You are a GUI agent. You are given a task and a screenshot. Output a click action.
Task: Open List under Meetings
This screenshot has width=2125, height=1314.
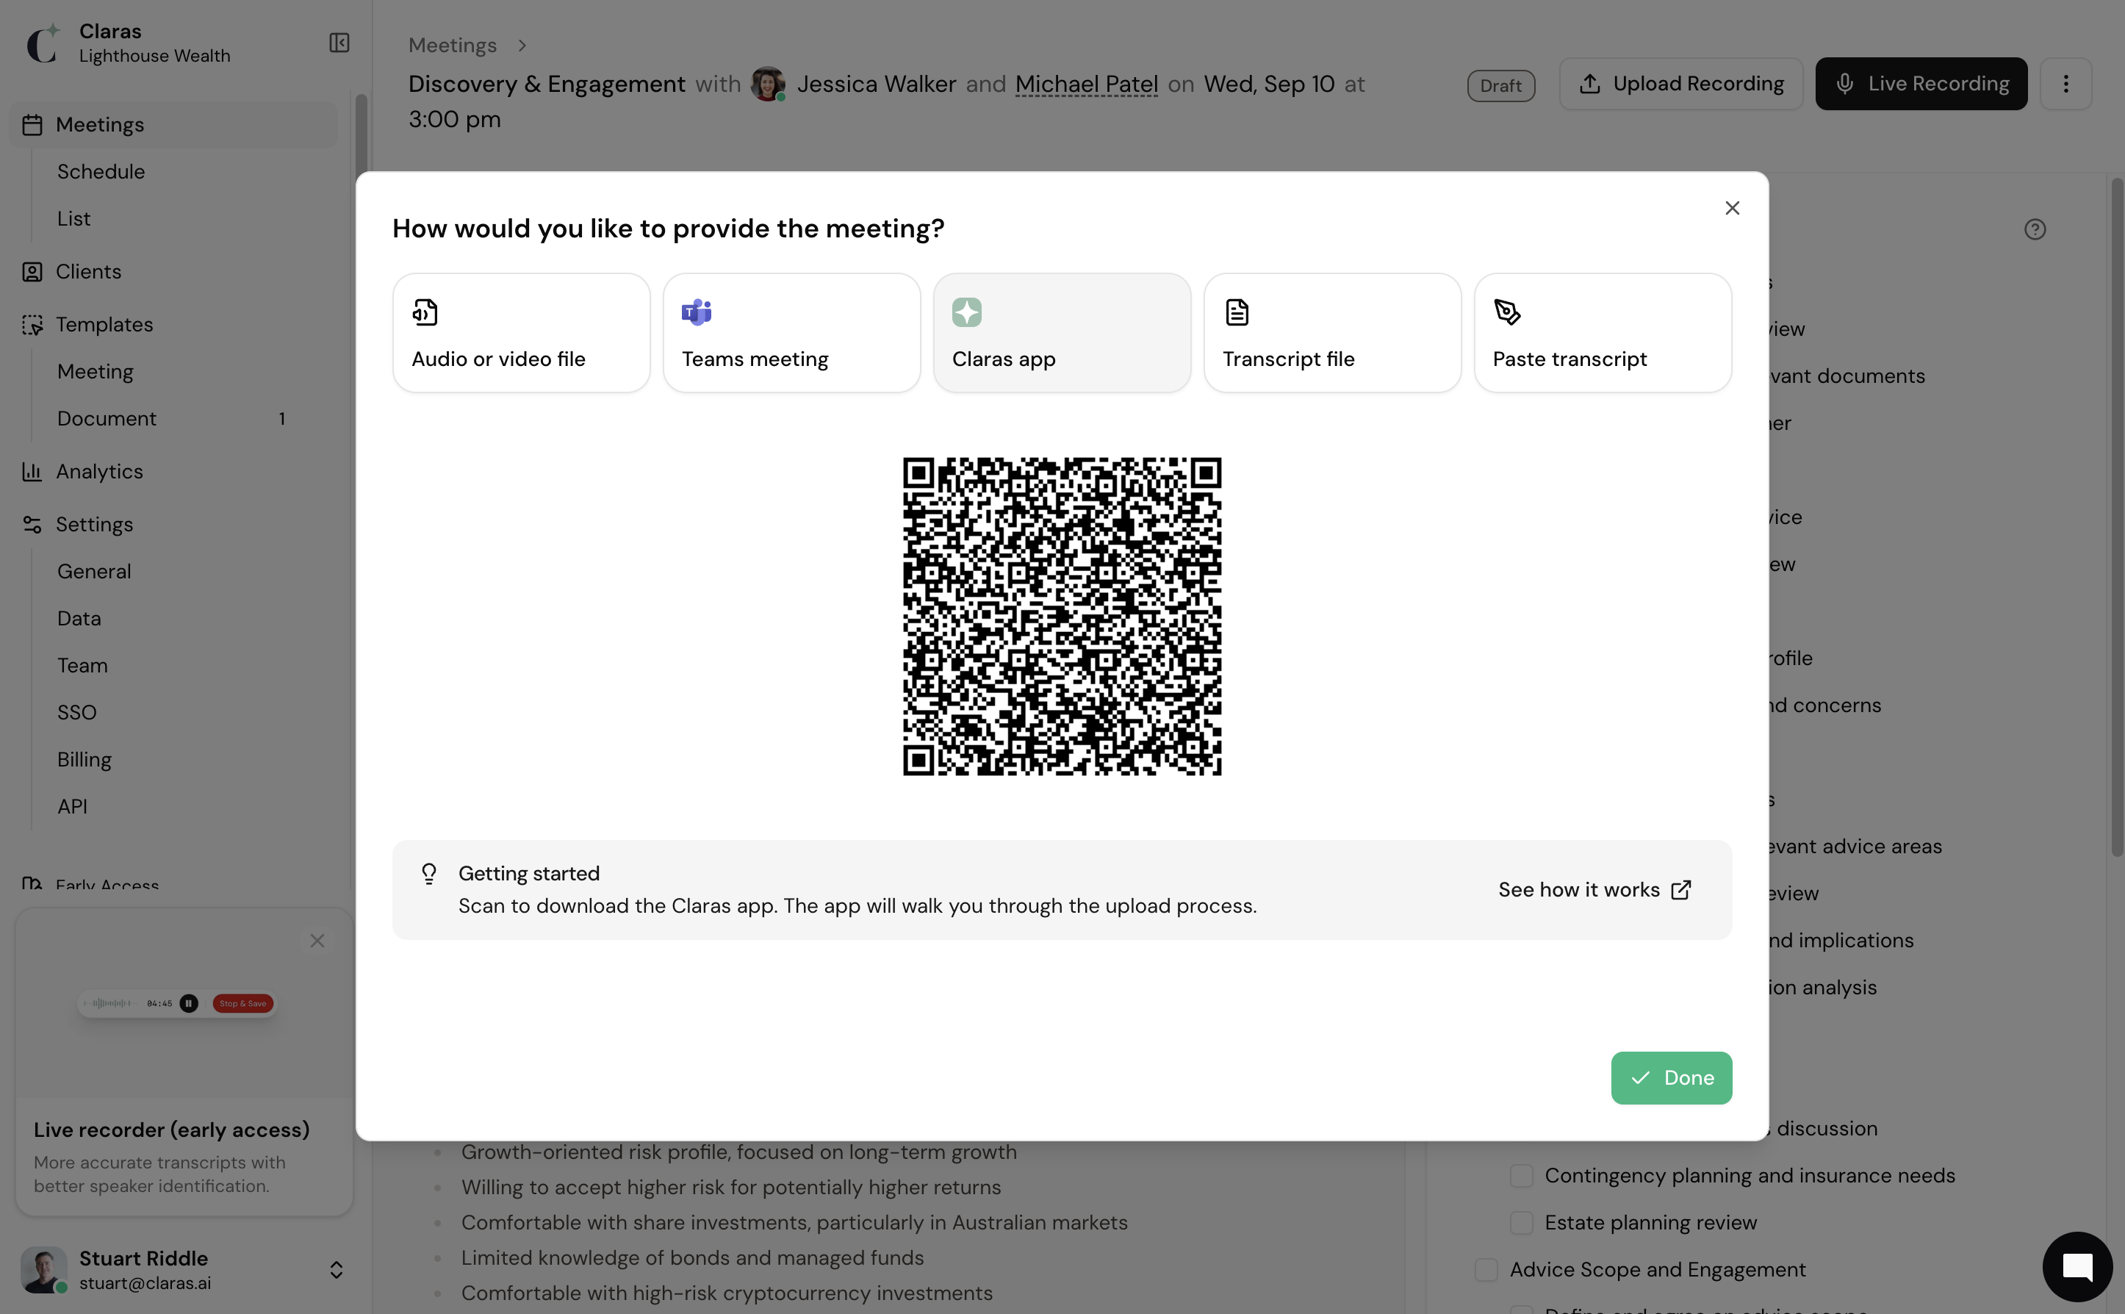[73, 219]
